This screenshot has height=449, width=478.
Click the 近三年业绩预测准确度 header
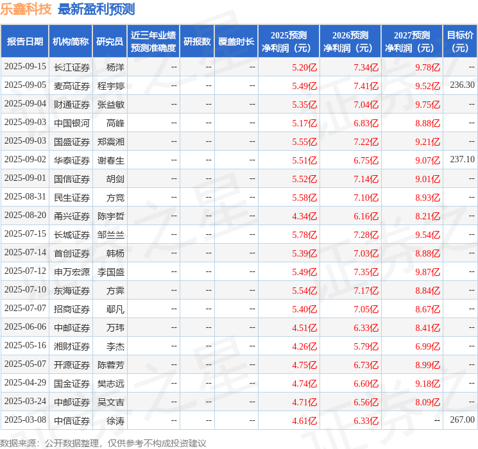153,42
